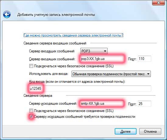Click the 'Порт' label beside 110

[132, 59]
